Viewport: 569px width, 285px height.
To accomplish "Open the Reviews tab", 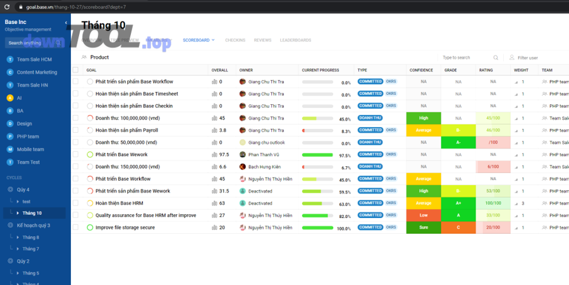I will (262, 40).
